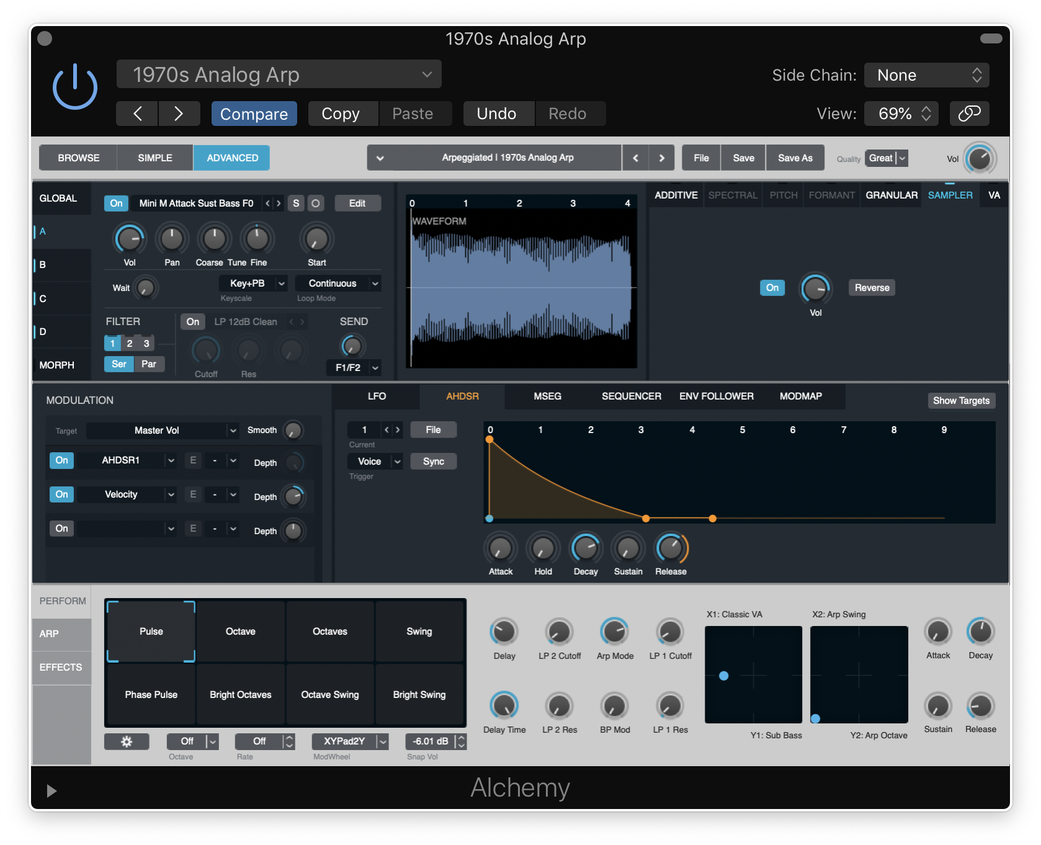Open the F1/F2 send dropdown
1041x845 pixels.
(354, 368)
